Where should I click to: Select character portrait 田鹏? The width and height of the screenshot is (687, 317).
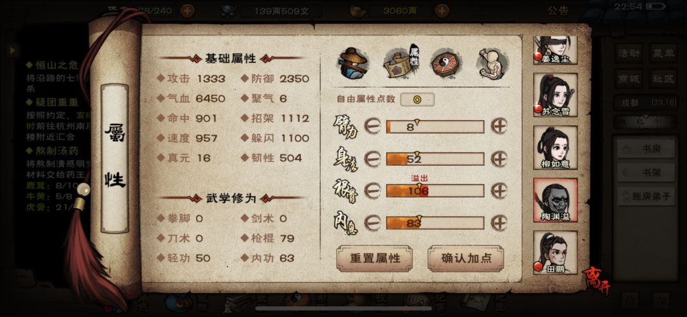[x=555, y=253]
